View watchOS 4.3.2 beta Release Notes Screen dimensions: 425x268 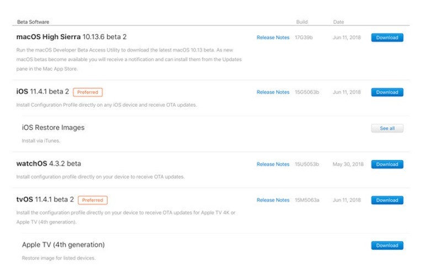273,165
